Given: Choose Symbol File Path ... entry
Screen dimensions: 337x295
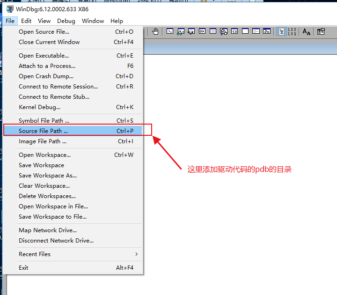Looking at the screenshot, I should (73, 121).
